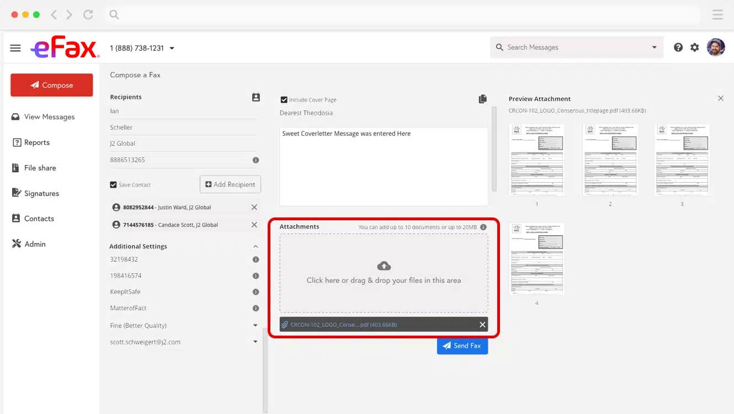
Task: Open the help icon in the header
Action: coord(678,47)
